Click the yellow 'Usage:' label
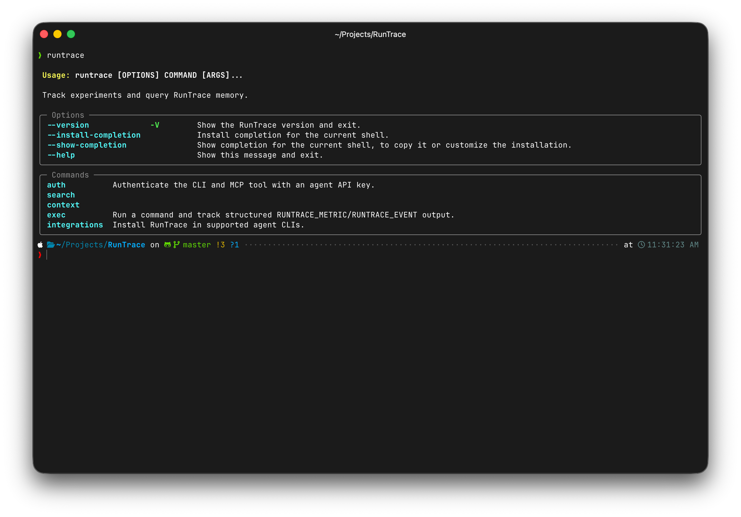This screenshot has height=517, width=741. (56, 75)
